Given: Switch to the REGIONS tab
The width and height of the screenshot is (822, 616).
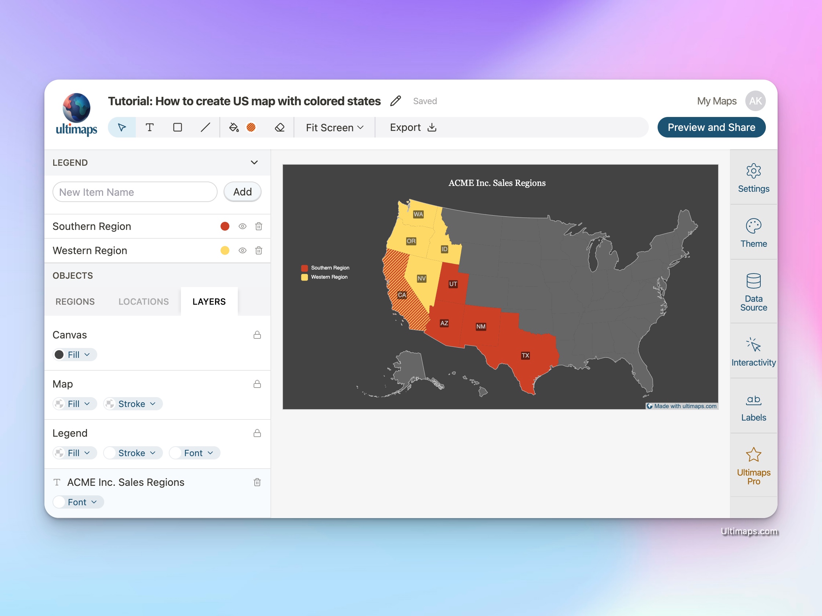Looking at the screenshot, I should 75,301.
